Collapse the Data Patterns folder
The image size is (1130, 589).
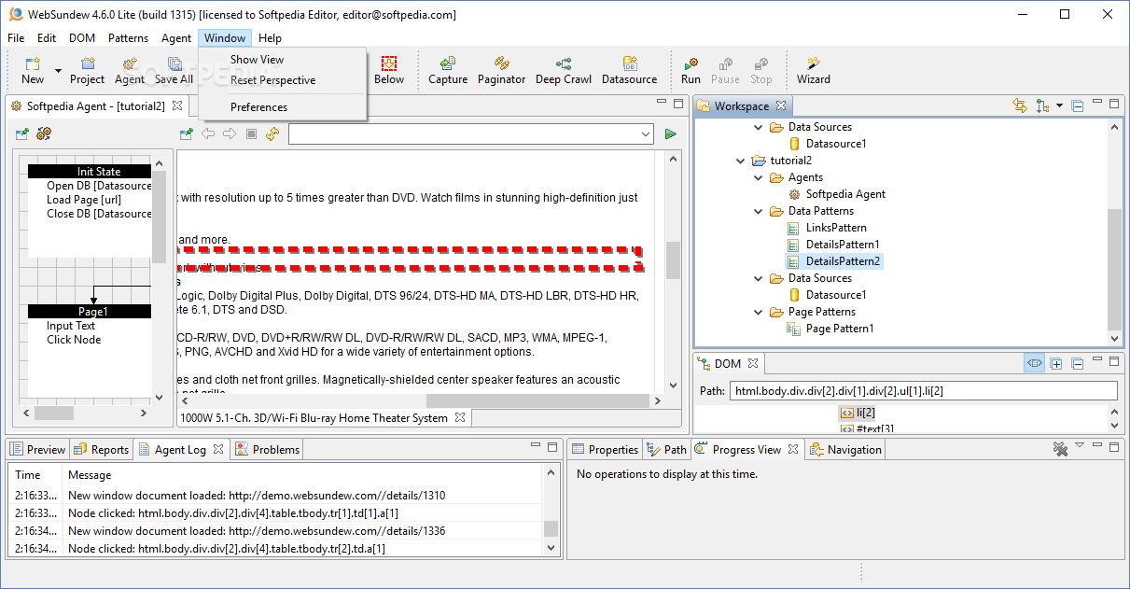click(758, 211)
